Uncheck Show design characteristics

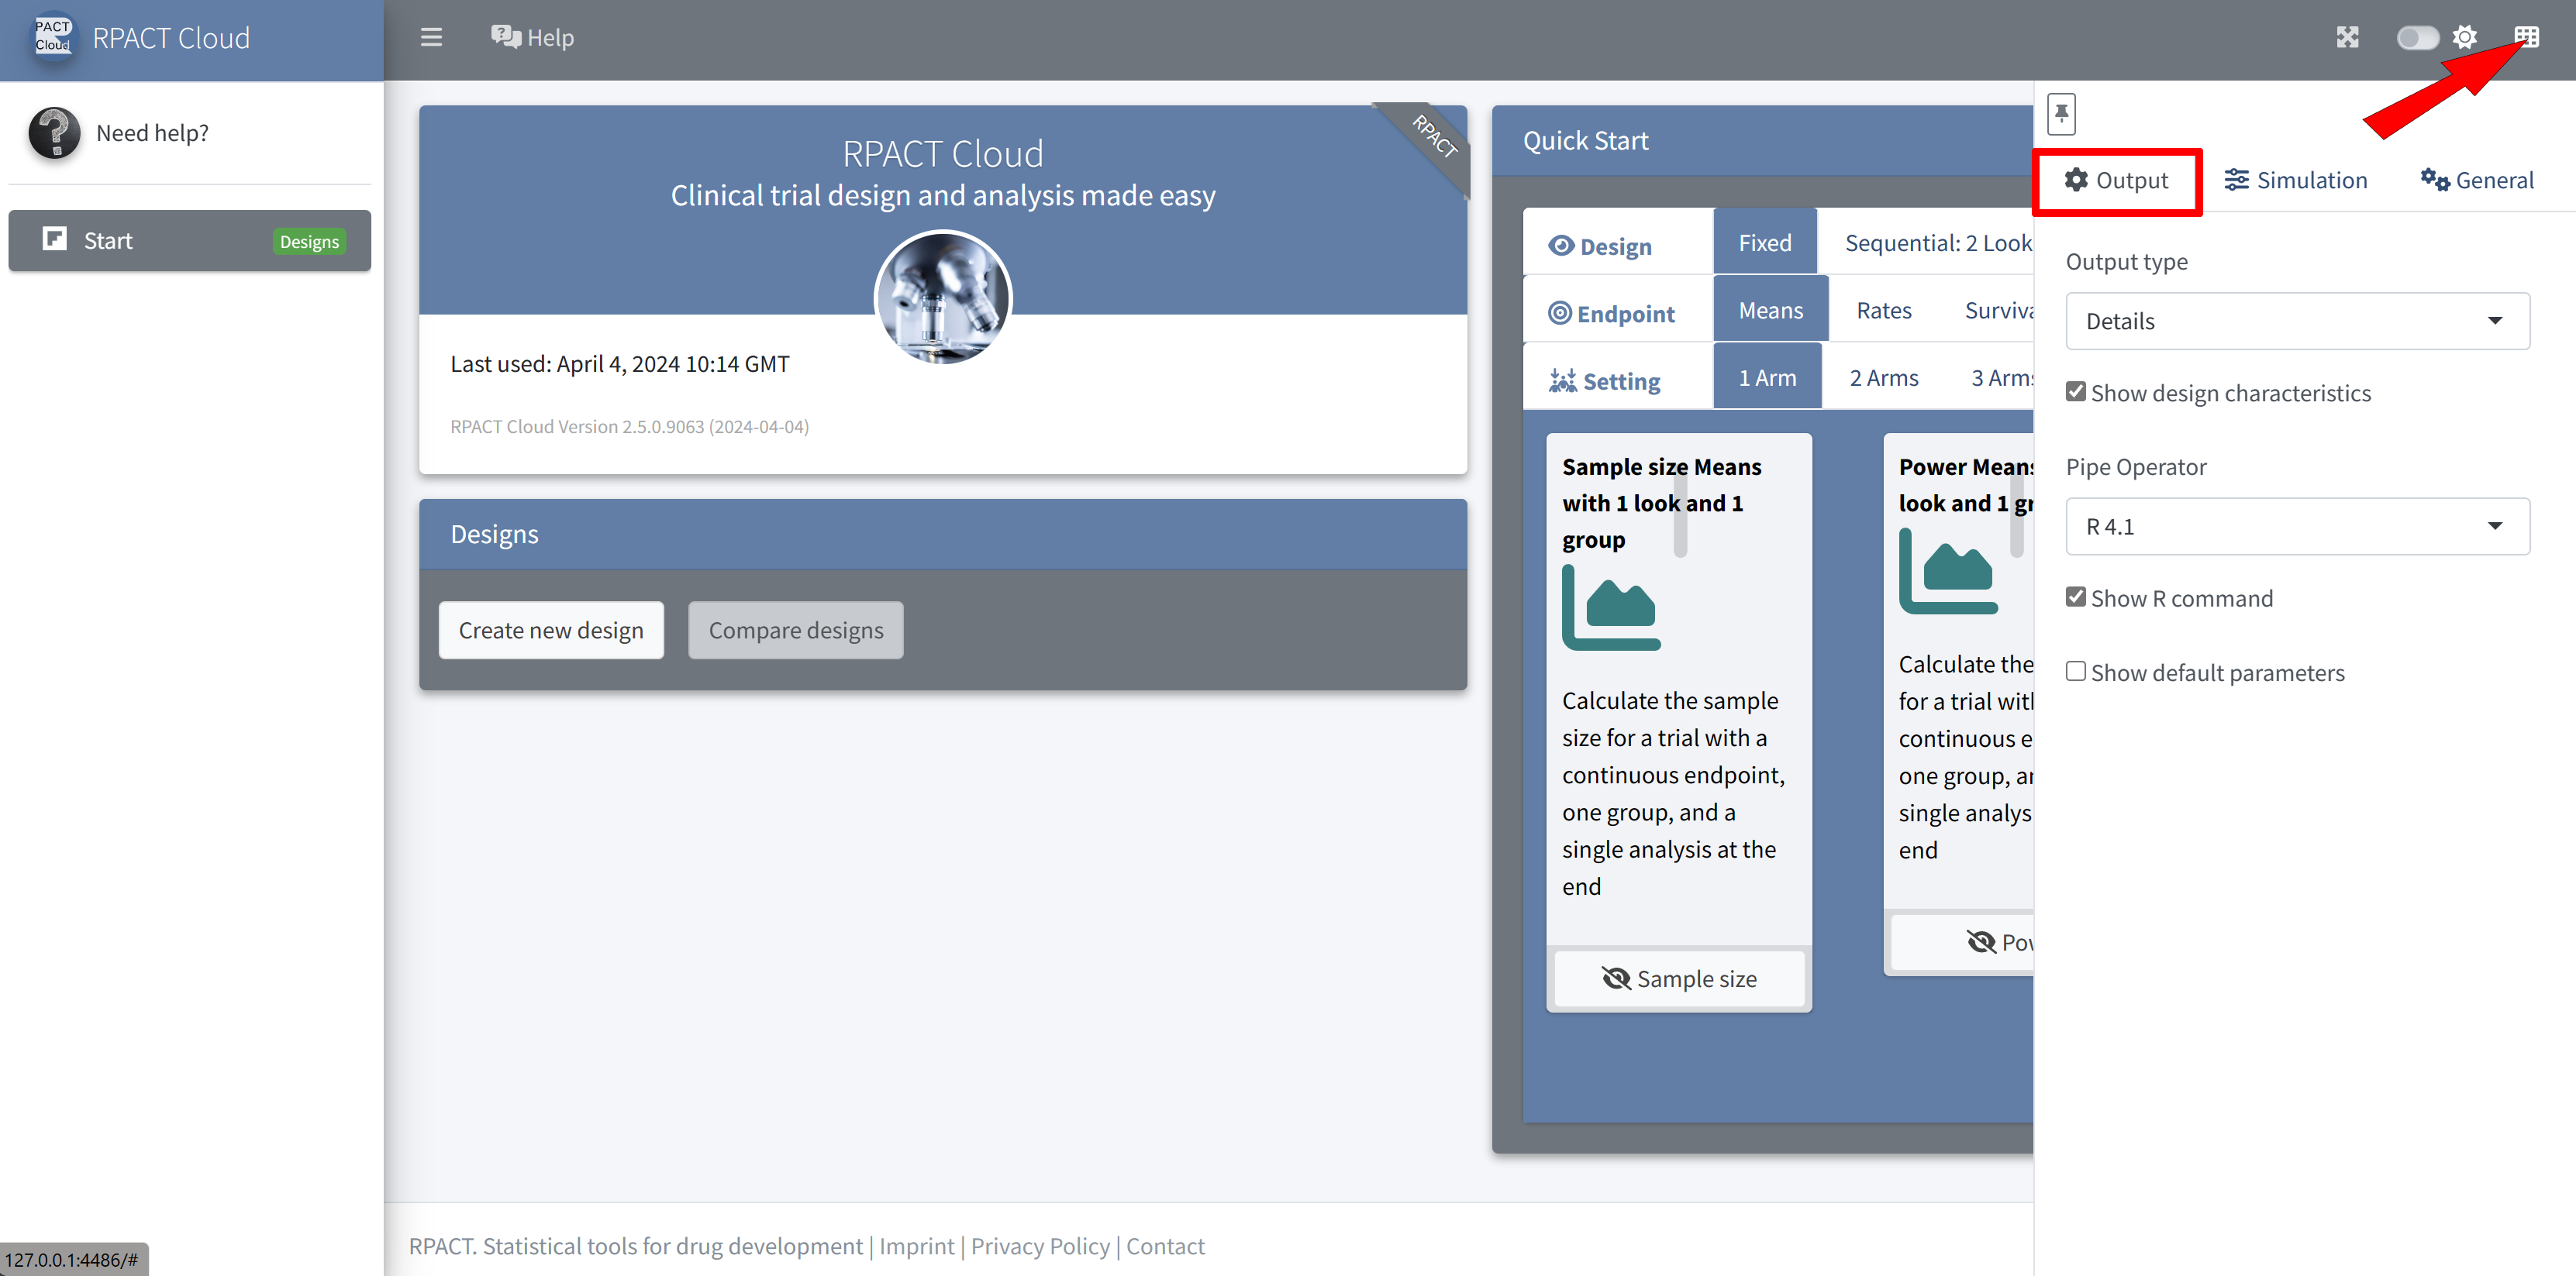coord(2076,393)
